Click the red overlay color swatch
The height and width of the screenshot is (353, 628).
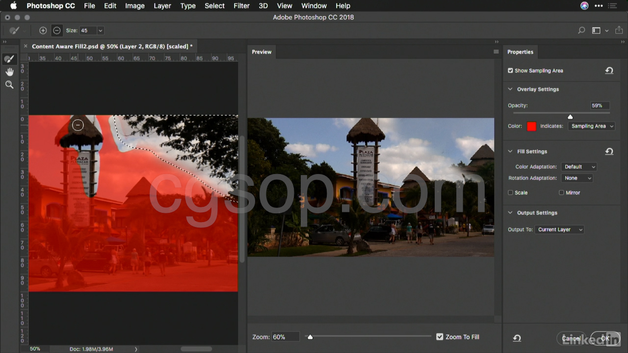coord(531,126)
